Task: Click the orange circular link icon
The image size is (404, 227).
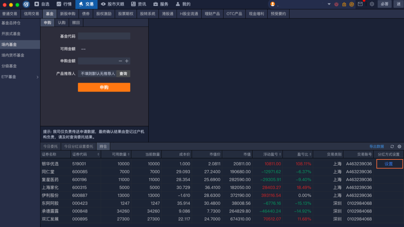Action: [x=352, y=4]
